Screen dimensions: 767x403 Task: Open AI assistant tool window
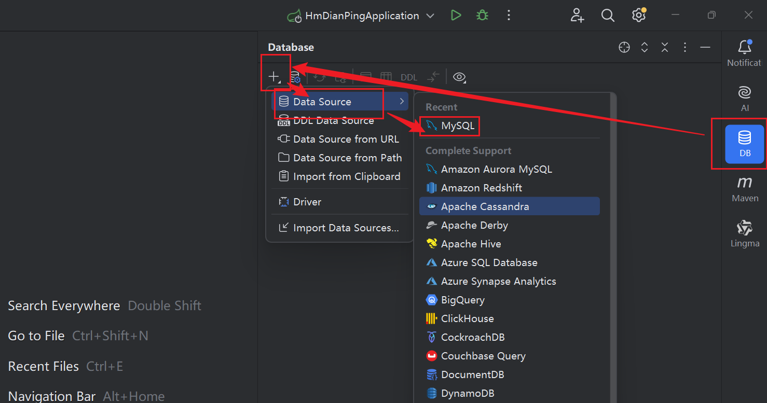(x=745, y=99)
